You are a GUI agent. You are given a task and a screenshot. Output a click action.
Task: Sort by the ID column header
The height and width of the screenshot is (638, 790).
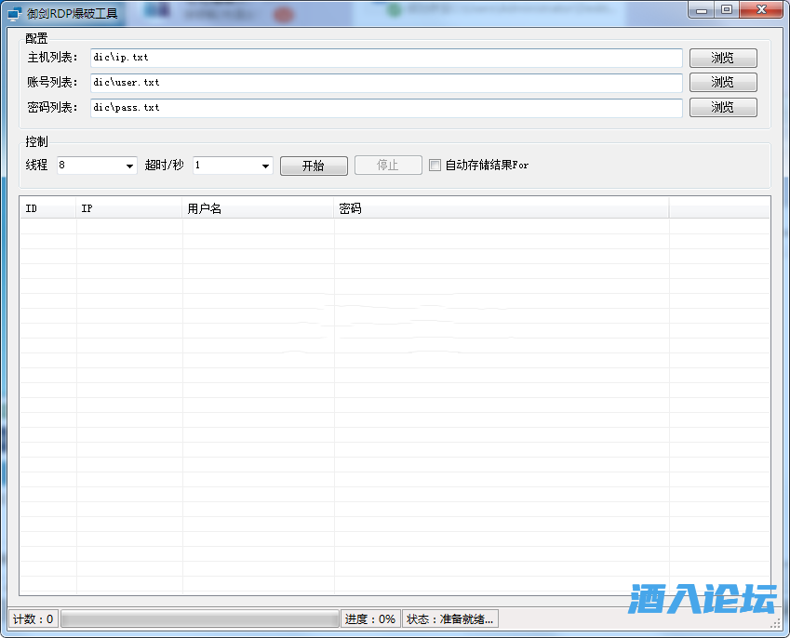click(x=47, y=208)
